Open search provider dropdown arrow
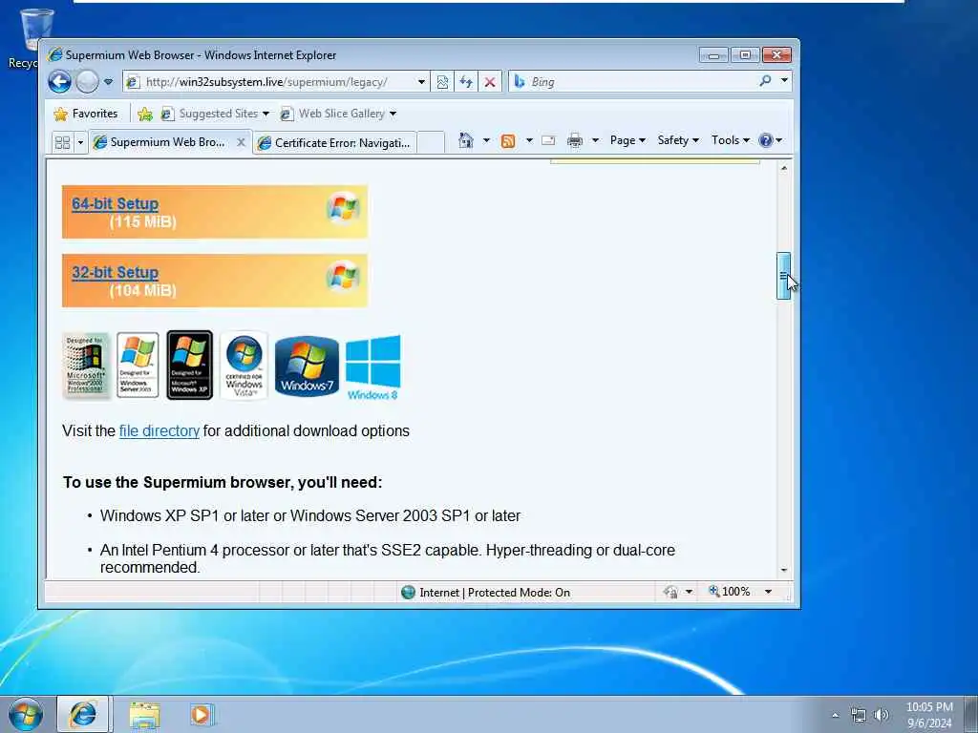 click(x=784, y=80)
